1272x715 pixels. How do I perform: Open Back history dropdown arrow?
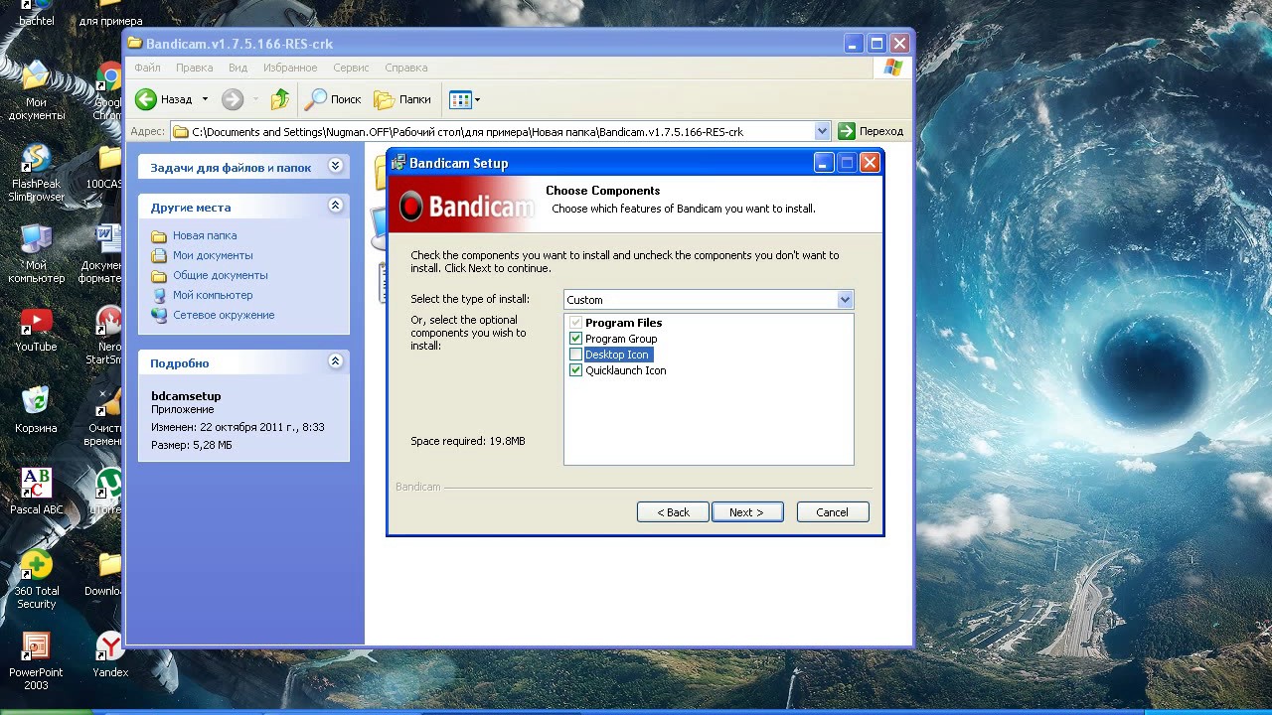click(x=205, y=99)
